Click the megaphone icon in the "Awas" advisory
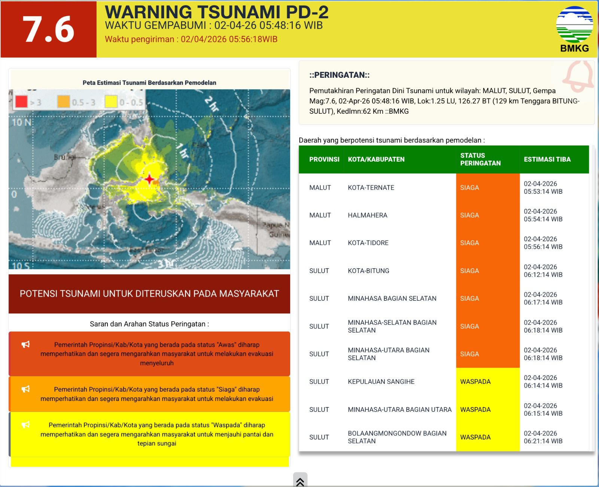599x487 pixels. [25, 344]
